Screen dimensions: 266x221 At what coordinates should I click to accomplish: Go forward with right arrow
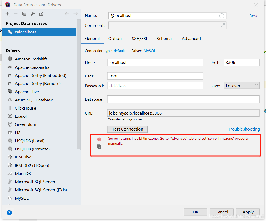(76, 14)
